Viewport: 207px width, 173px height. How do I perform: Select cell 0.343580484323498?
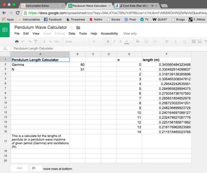click(167, 65)
